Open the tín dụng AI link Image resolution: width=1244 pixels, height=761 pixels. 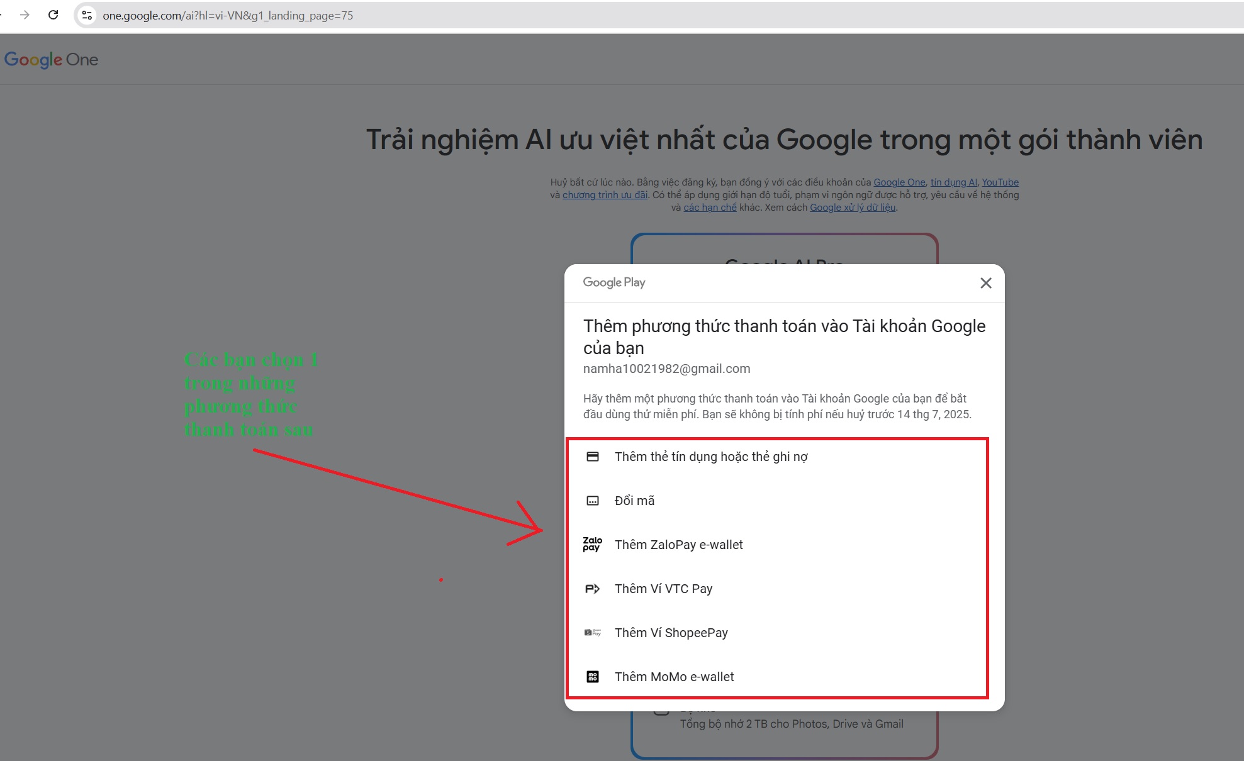[953, 182]
